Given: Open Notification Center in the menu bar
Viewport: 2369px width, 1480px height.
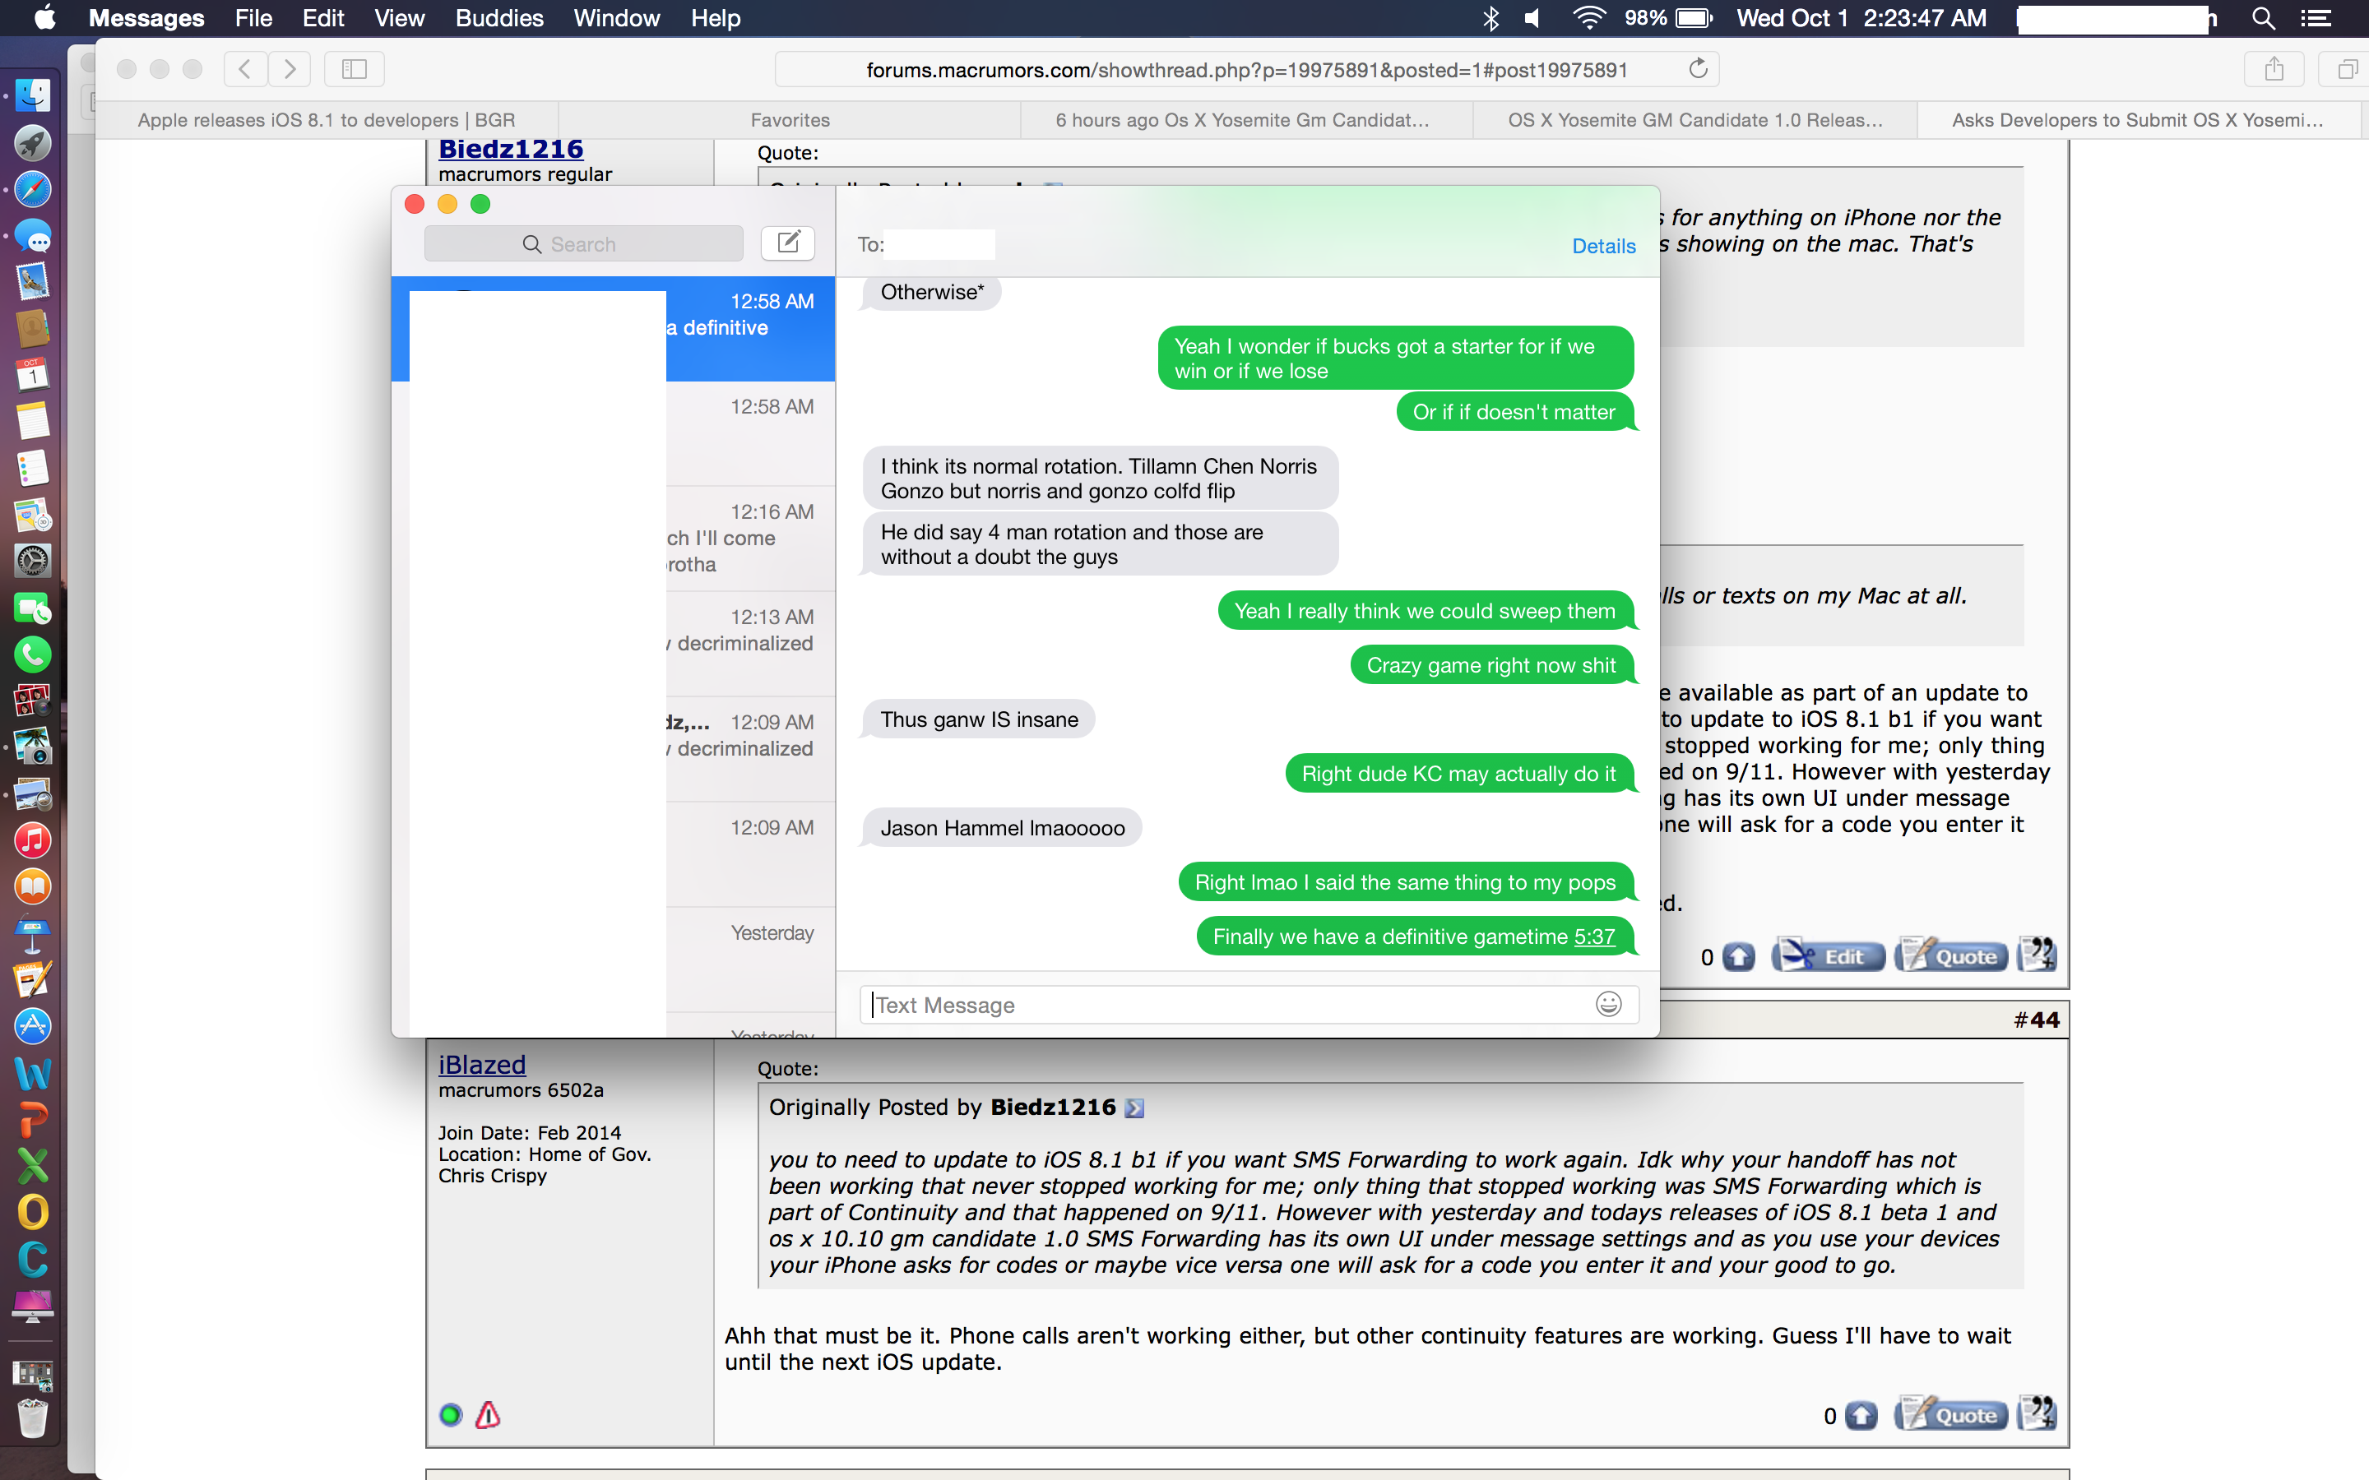Looking at the screenshot, I should (x=2316, y=17).
